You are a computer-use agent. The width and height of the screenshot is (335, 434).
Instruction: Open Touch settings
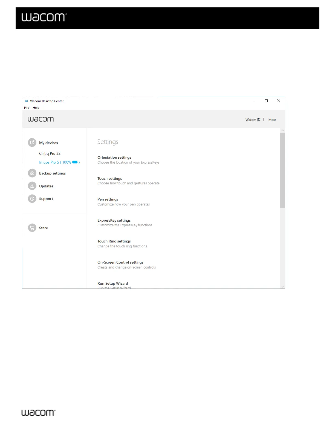pos(110,179)
